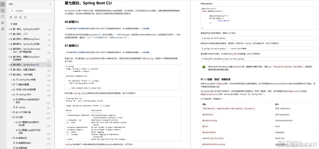
Task: Expand 第八部分 构建工具插件 arrow
Action: pos(9,70)
